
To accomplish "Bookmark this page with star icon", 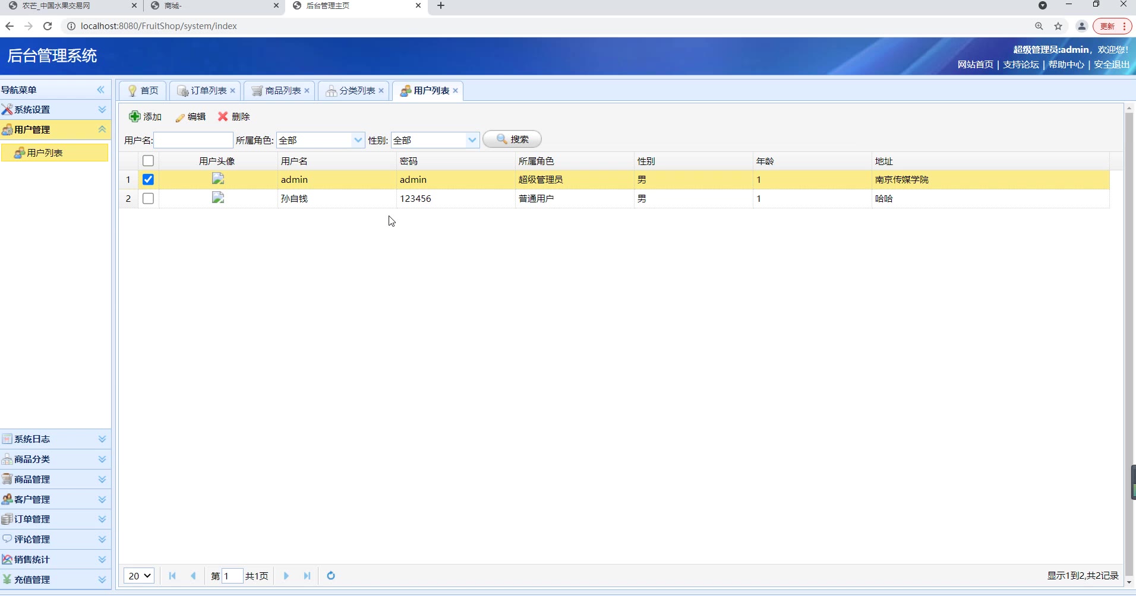I will tap(1058, 26).
